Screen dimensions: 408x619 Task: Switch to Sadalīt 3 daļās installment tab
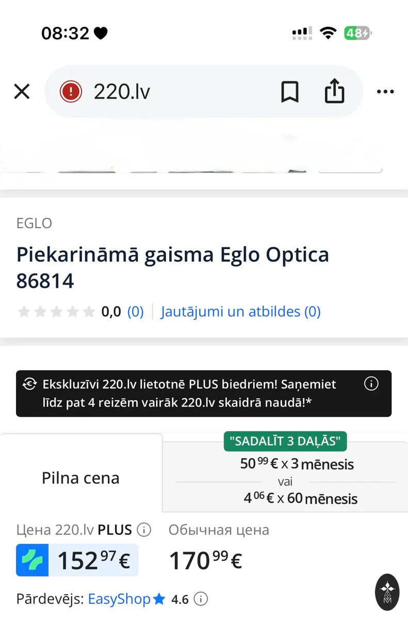(285, 474)
